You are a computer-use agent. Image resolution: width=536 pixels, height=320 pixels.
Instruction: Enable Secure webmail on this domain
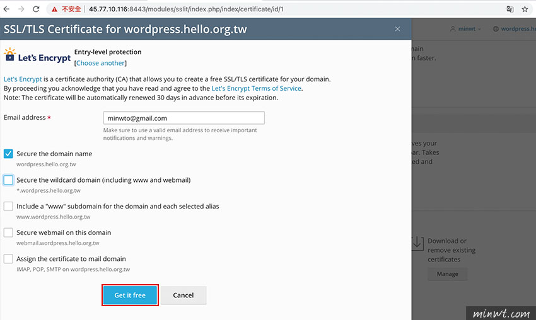pos(8,232)
